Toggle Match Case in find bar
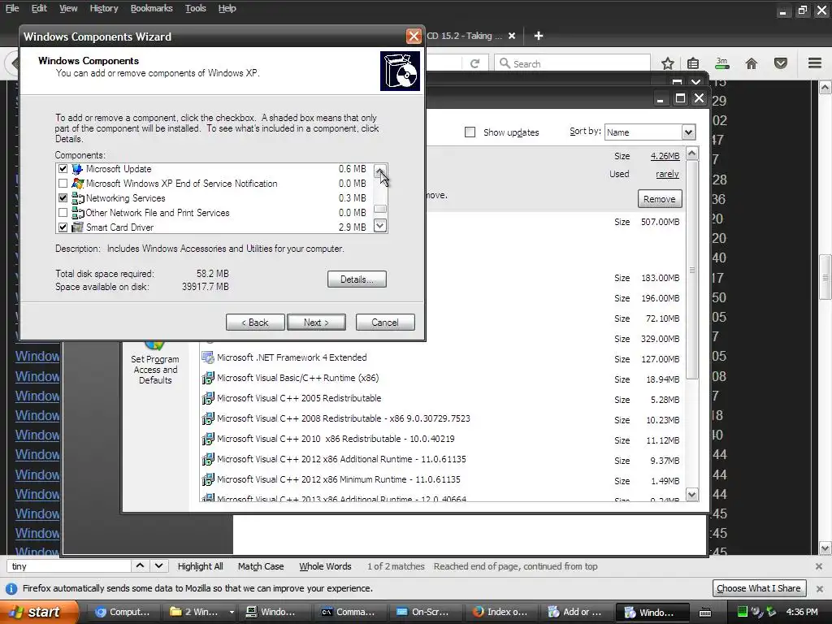This screenshot has height=624, width=832. coord(261,566)
